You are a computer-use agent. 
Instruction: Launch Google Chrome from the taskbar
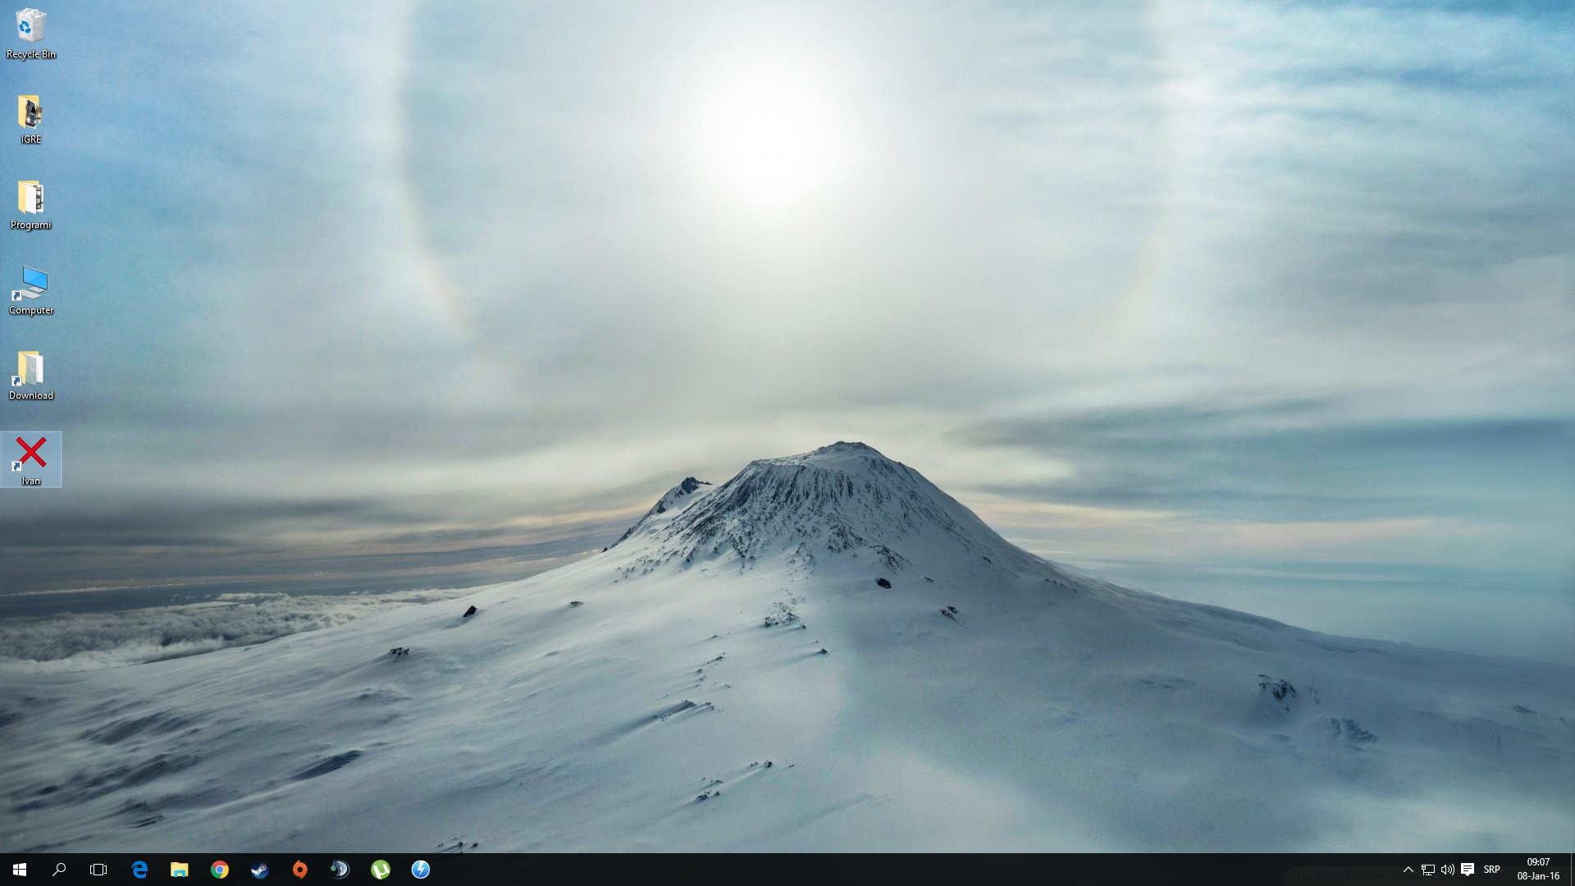click(219, 870)
